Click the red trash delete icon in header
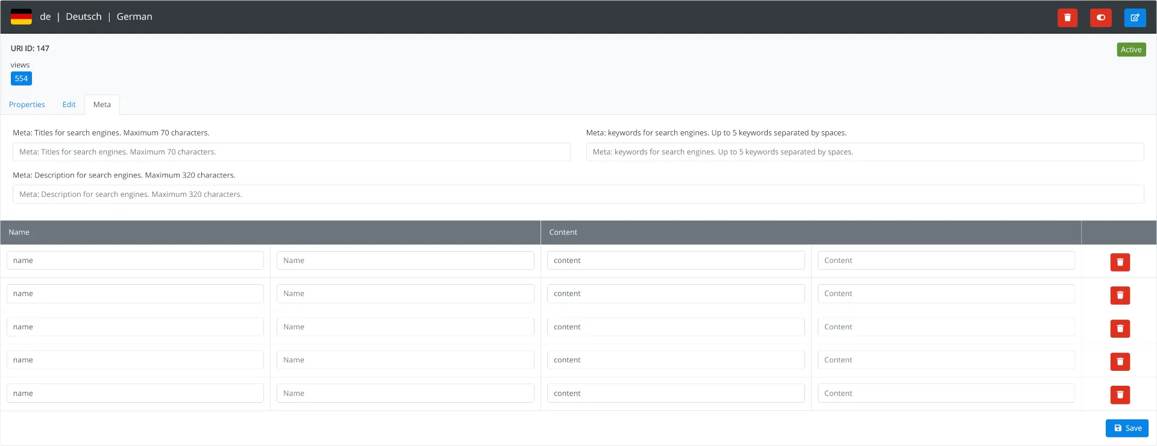The height and width of the screenshot is (446, 1157). click(x=1067, y=17)
